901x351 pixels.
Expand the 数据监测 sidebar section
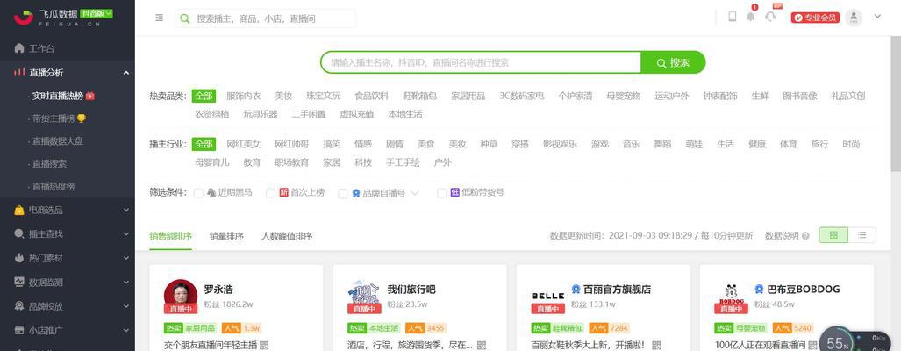click(x=125, y=283)
